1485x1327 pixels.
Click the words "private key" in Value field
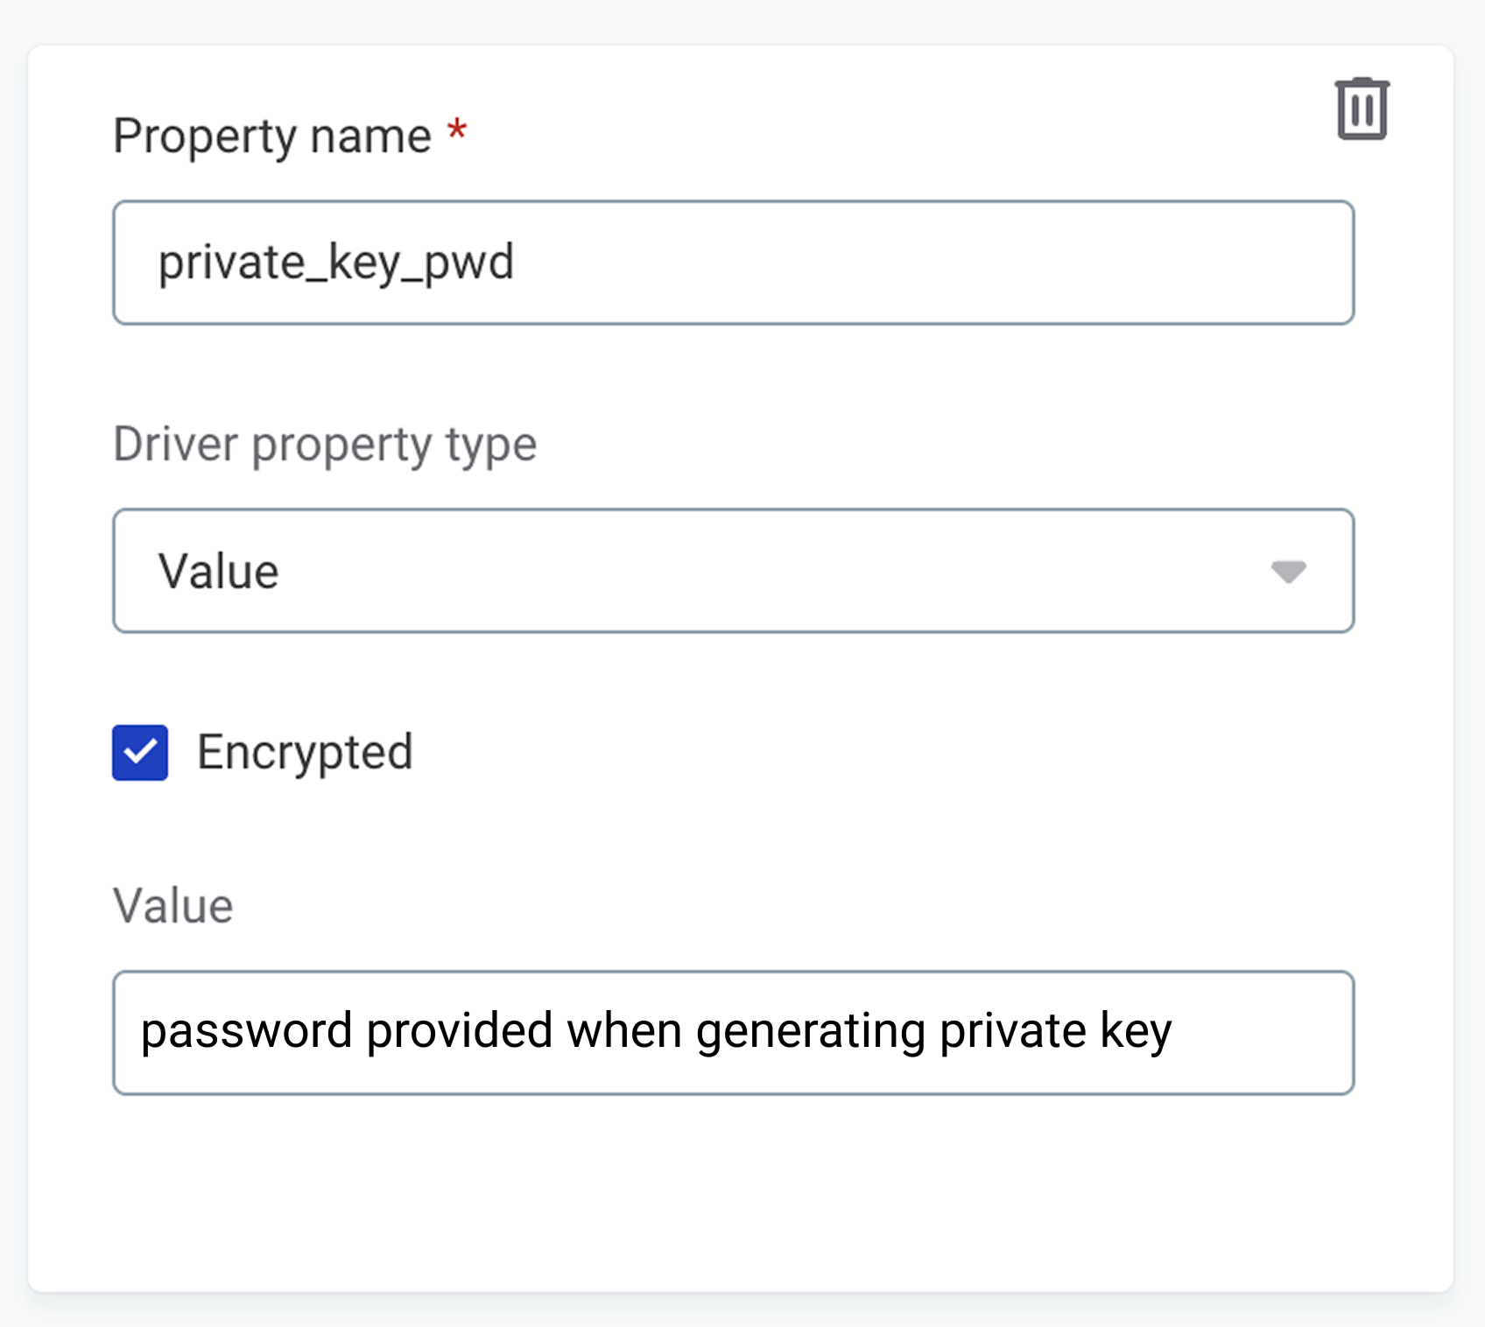click(1055, 1031)
